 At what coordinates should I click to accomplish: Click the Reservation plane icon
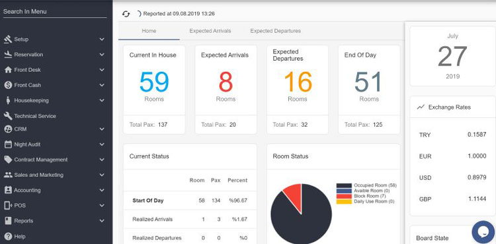pyautogui.click(x=8, y=55)
